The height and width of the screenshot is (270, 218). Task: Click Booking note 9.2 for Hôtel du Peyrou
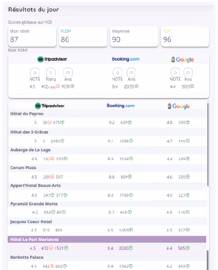111,122
